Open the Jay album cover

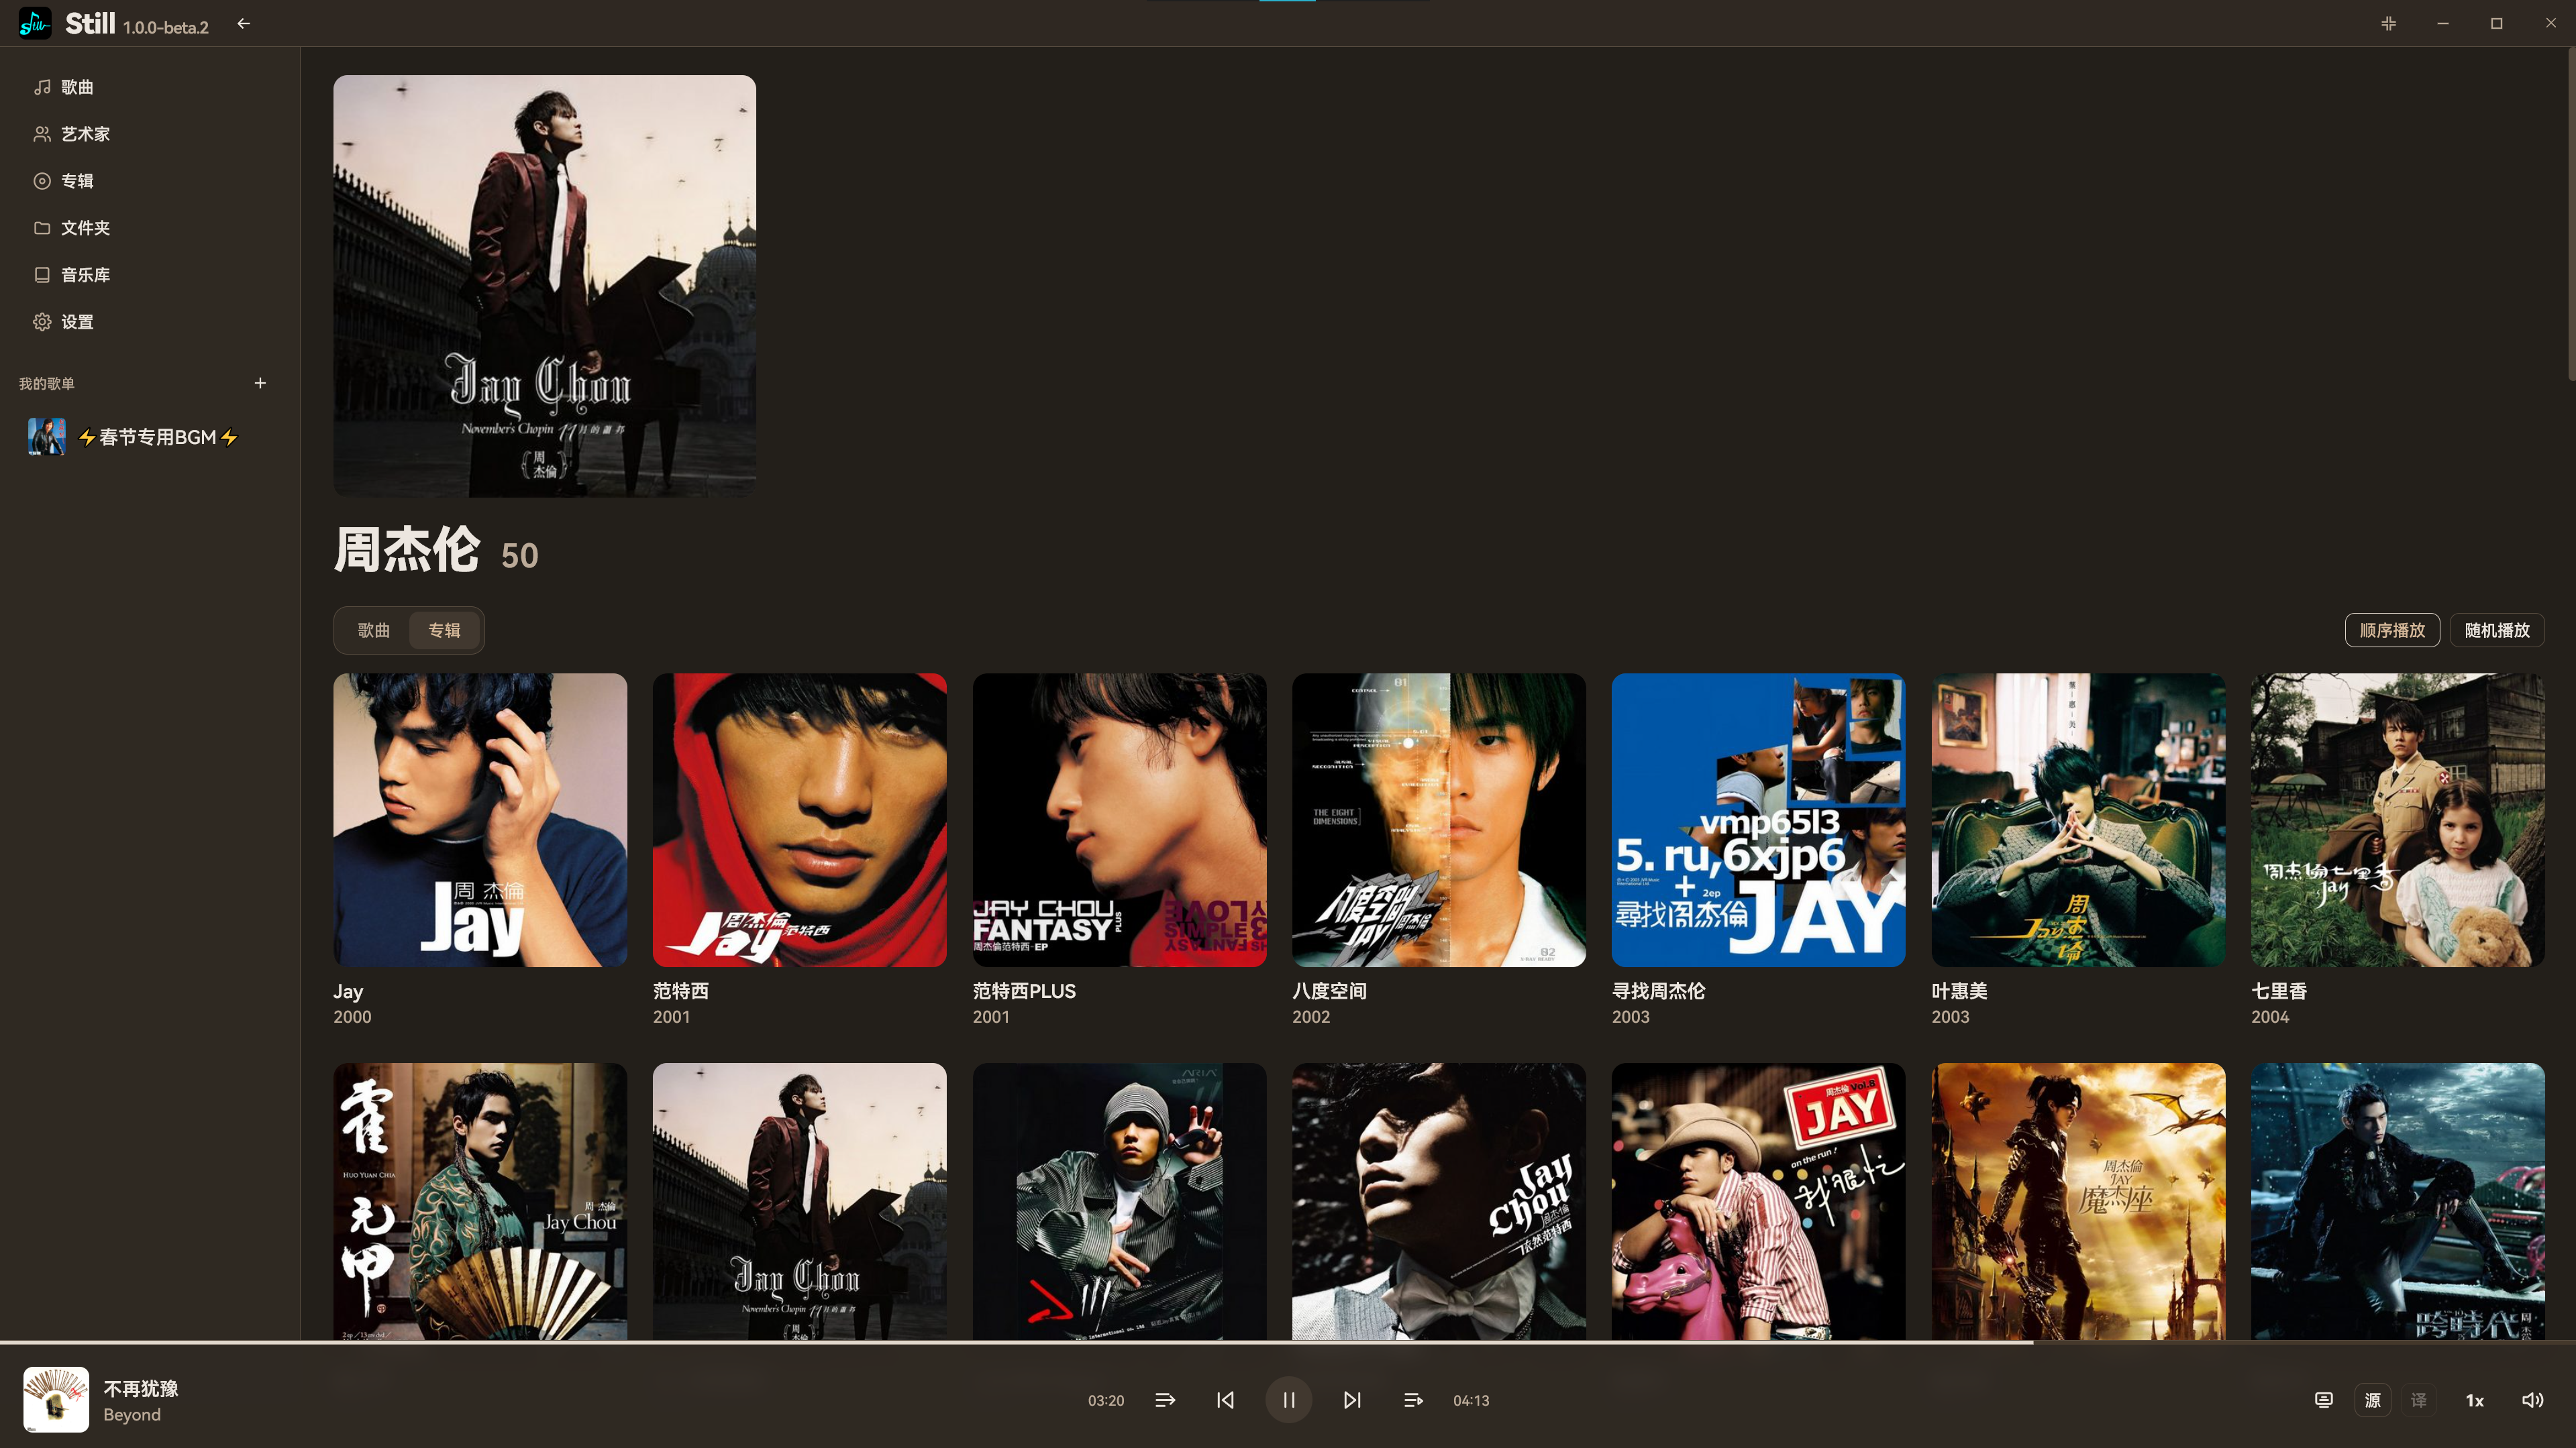[x=480, y=820]
